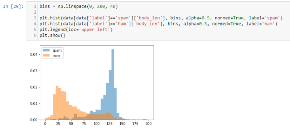Click line number 1 in code gutter
The width and height of the screenshot is (290, 130).
coord(35,6)
